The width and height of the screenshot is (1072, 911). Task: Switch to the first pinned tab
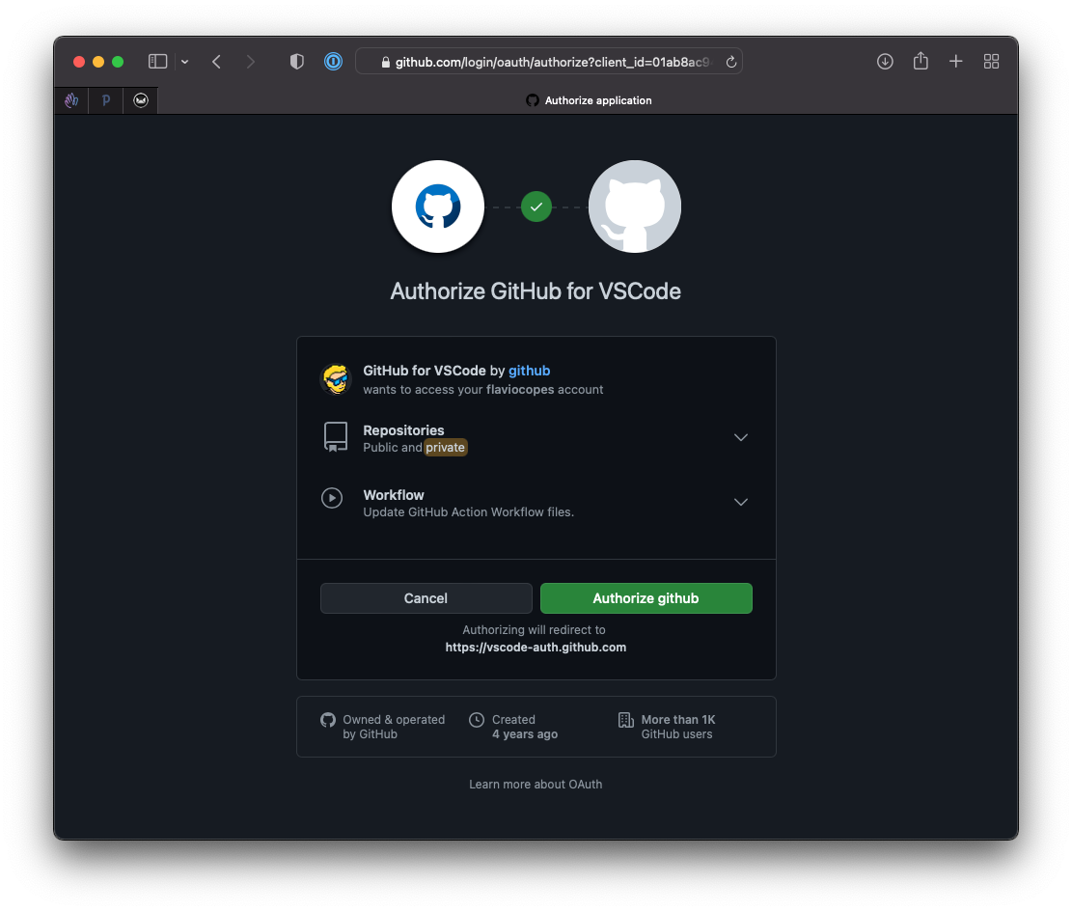pos(71,100)
